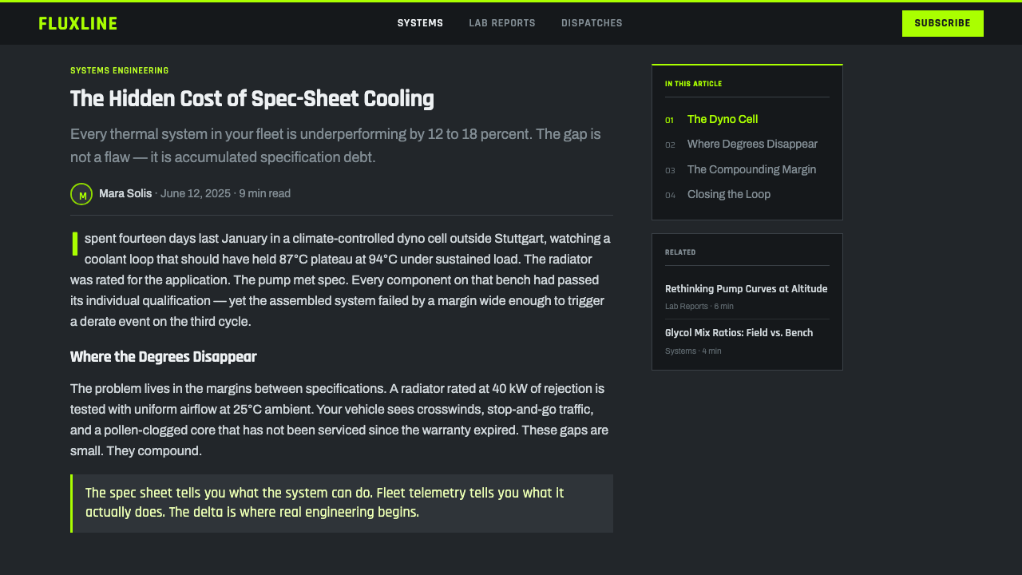The image size is (1022, 575).
Task: Click the Where the Degrees Disappear heading
Action: [164, 357]
